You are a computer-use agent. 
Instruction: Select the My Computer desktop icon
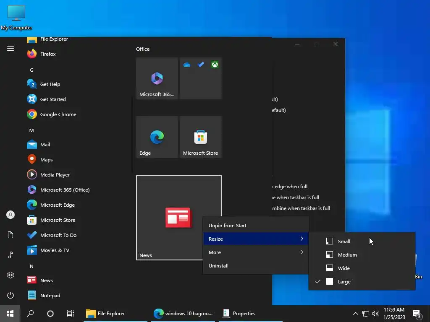[16, 17]
